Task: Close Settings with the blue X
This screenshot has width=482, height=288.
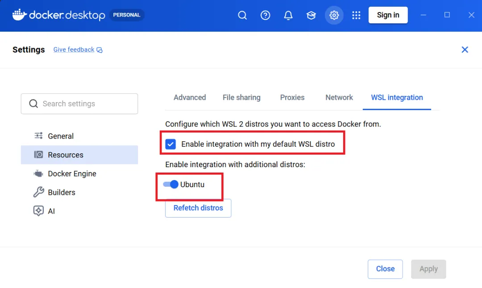Action: 465,49
